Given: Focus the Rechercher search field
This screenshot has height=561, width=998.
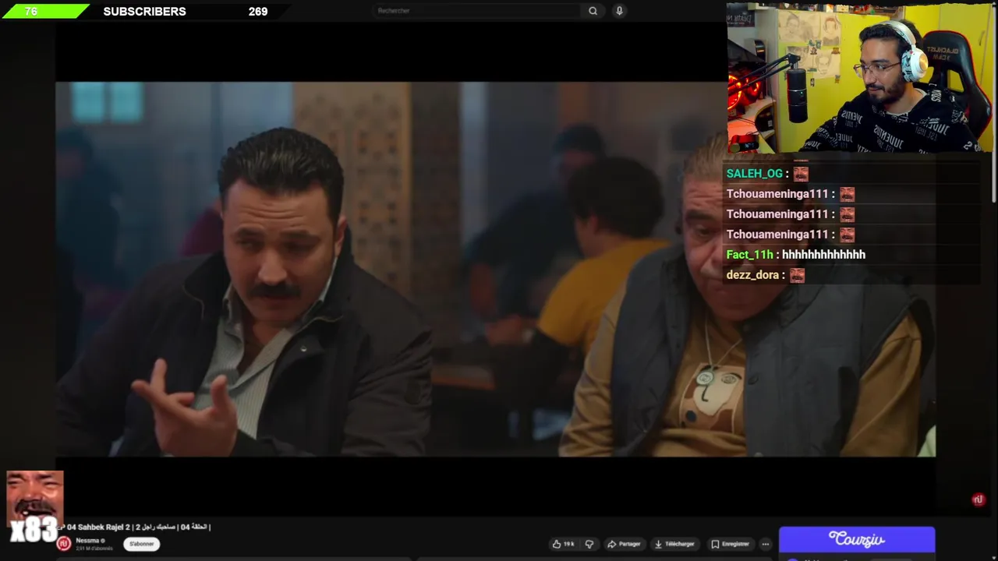Looking at the screenshot, I should point(476,11).
